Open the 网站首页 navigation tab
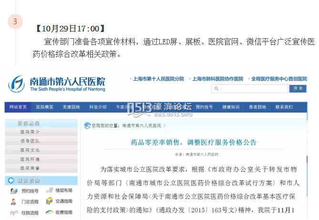Viewport: 319px width, 220px height. tap(18, 107)
